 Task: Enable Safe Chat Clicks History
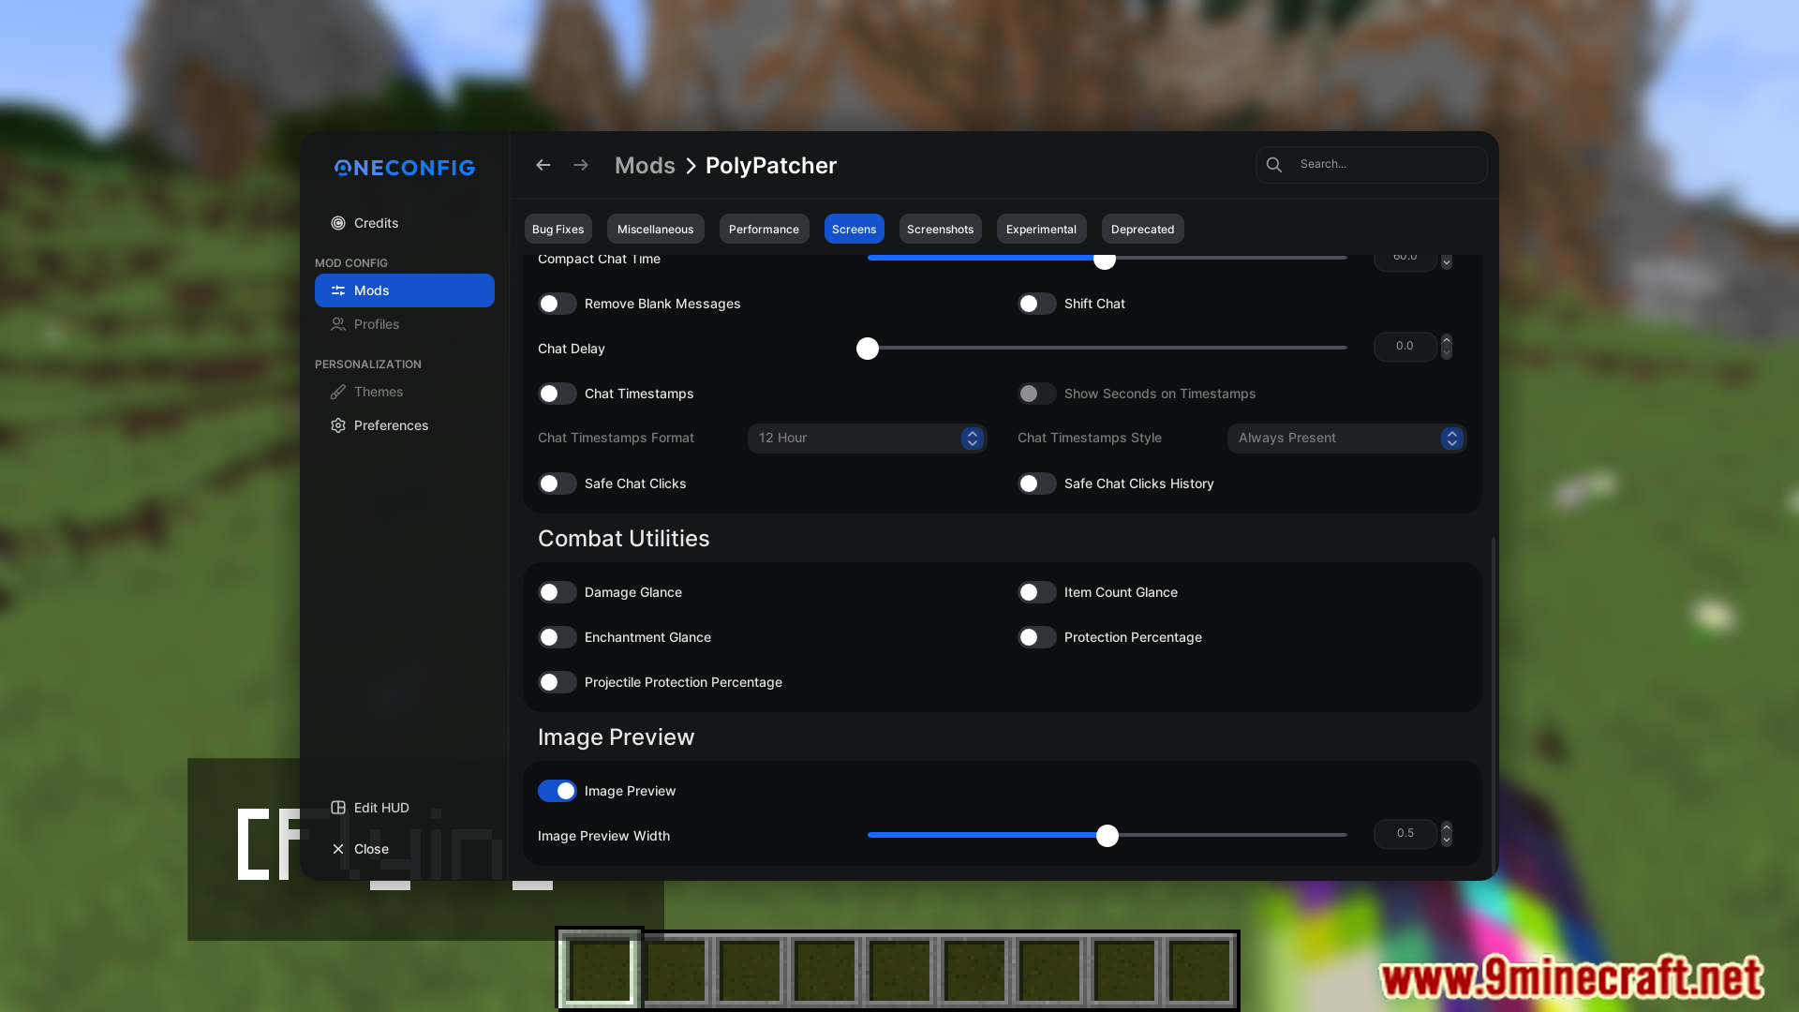point(1037,484)
